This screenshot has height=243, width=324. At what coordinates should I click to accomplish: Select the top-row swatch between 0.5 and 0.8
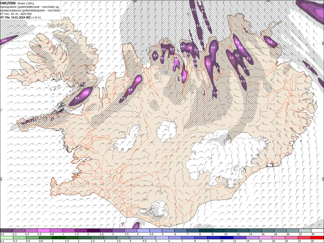click(x=44, y=231)
